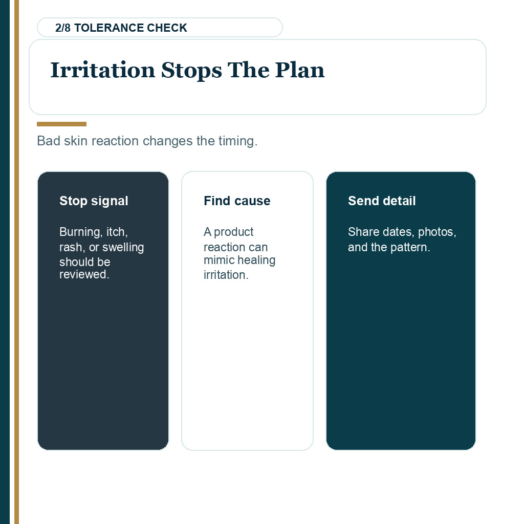Select the Bad skin reaction subtitle text
The width and height of the screenshot is (524, 524).
click(x=147, y=141)
